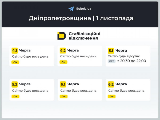Click 'Світло буде весь день' in queue 6.2
The image size is (160, 120).
click(126, 91)
